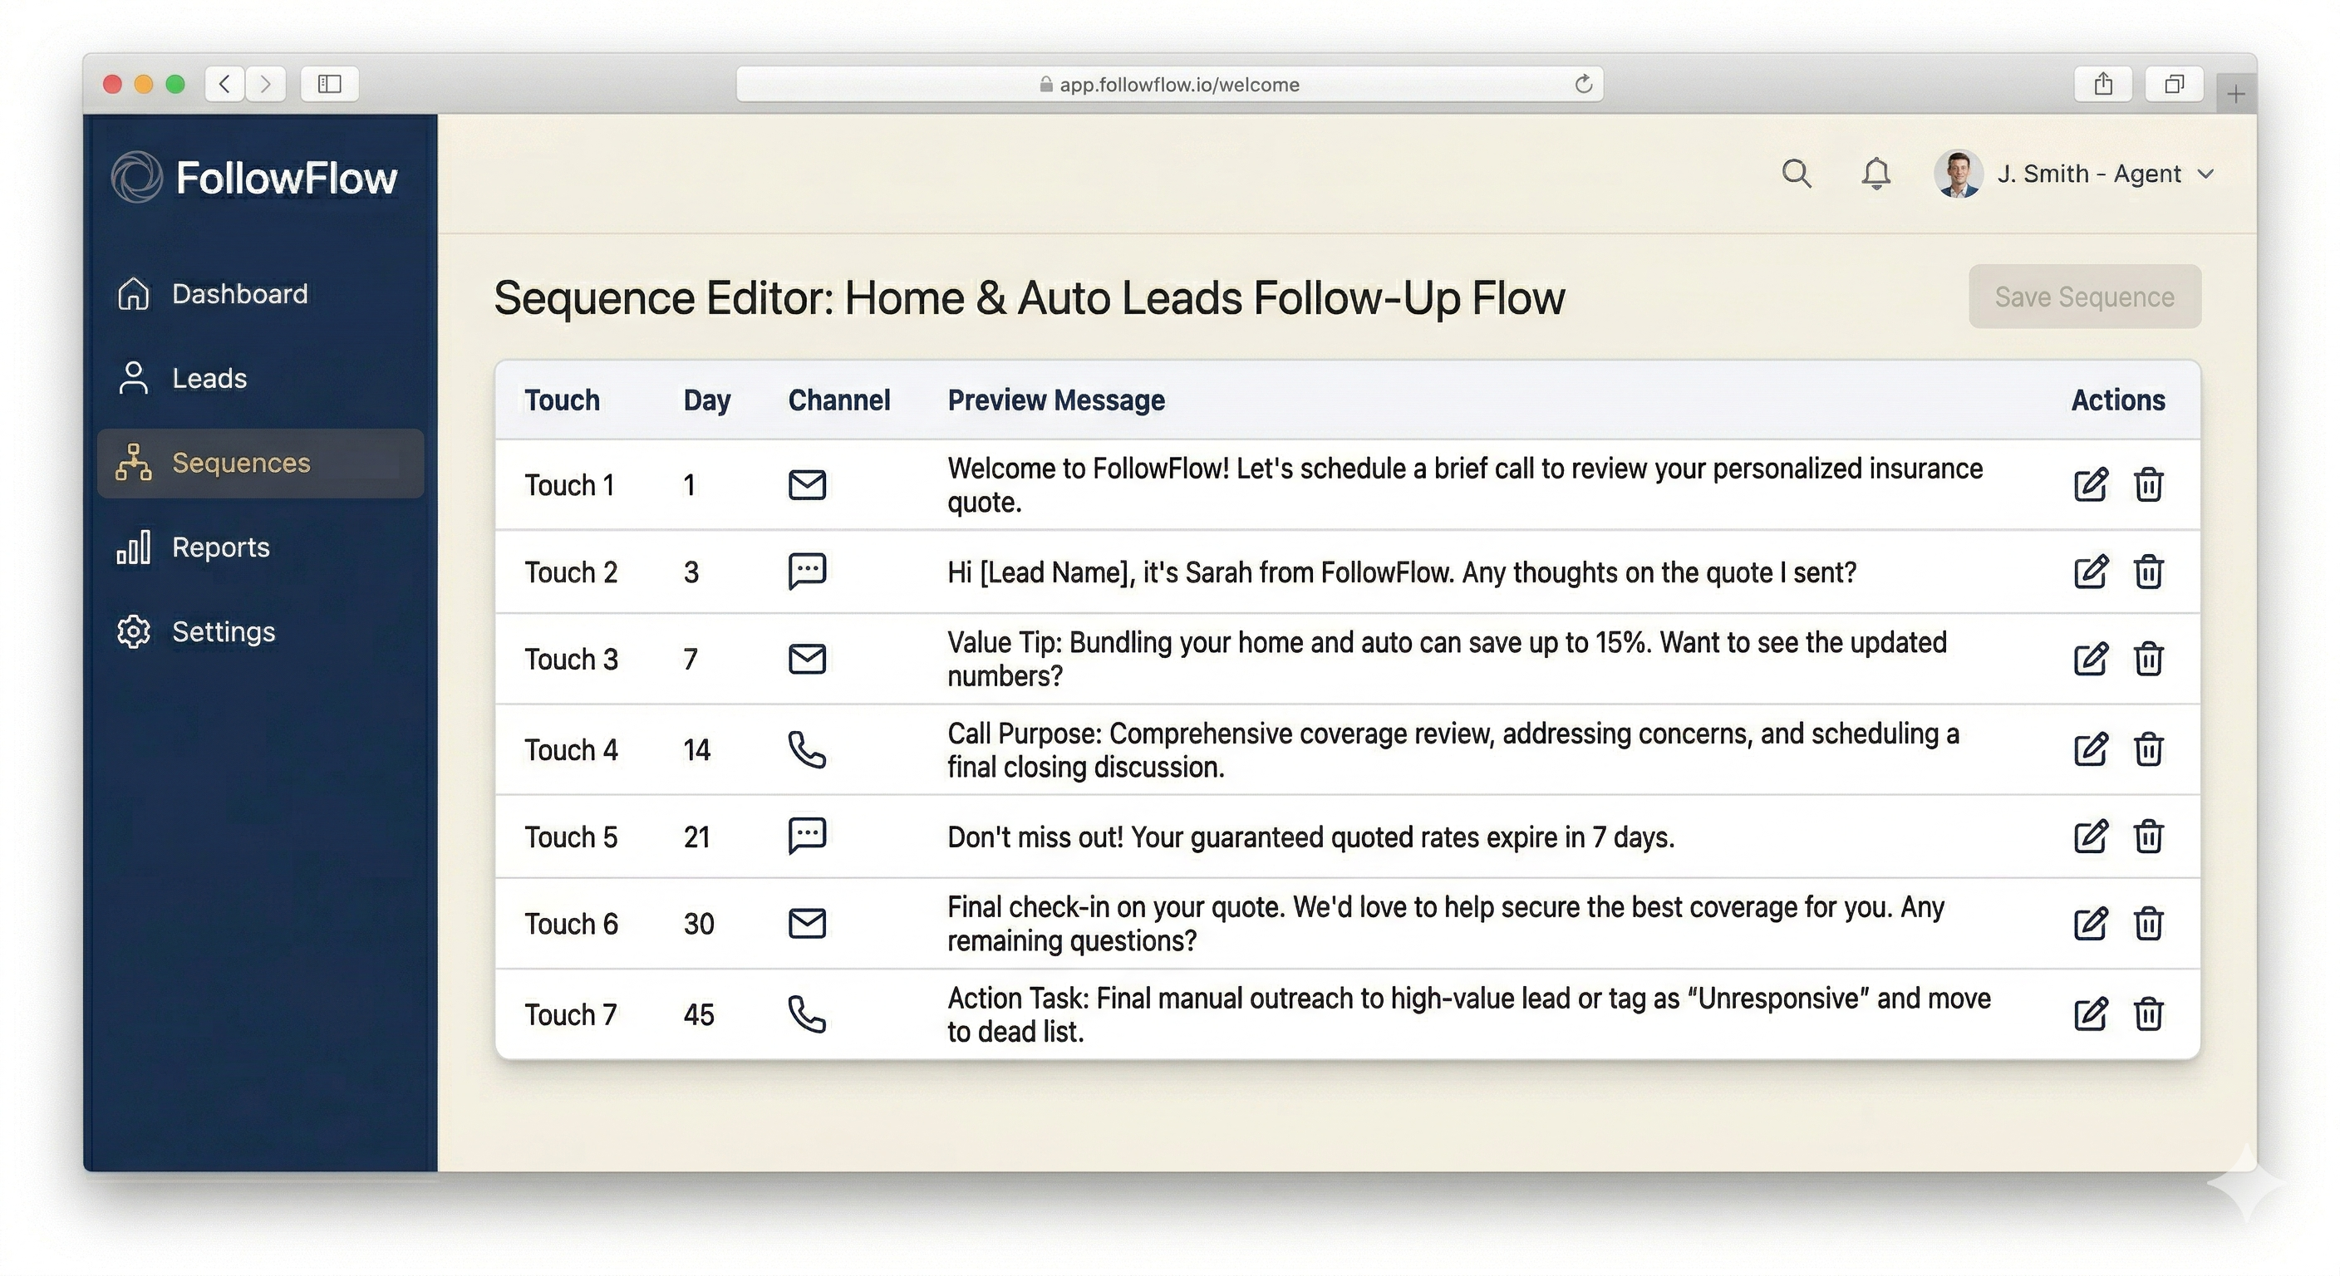Edit Touch 1 with its pencil icon
The width and height of the screenshot is (2340, 1276).
click(x=2090, y=485)
